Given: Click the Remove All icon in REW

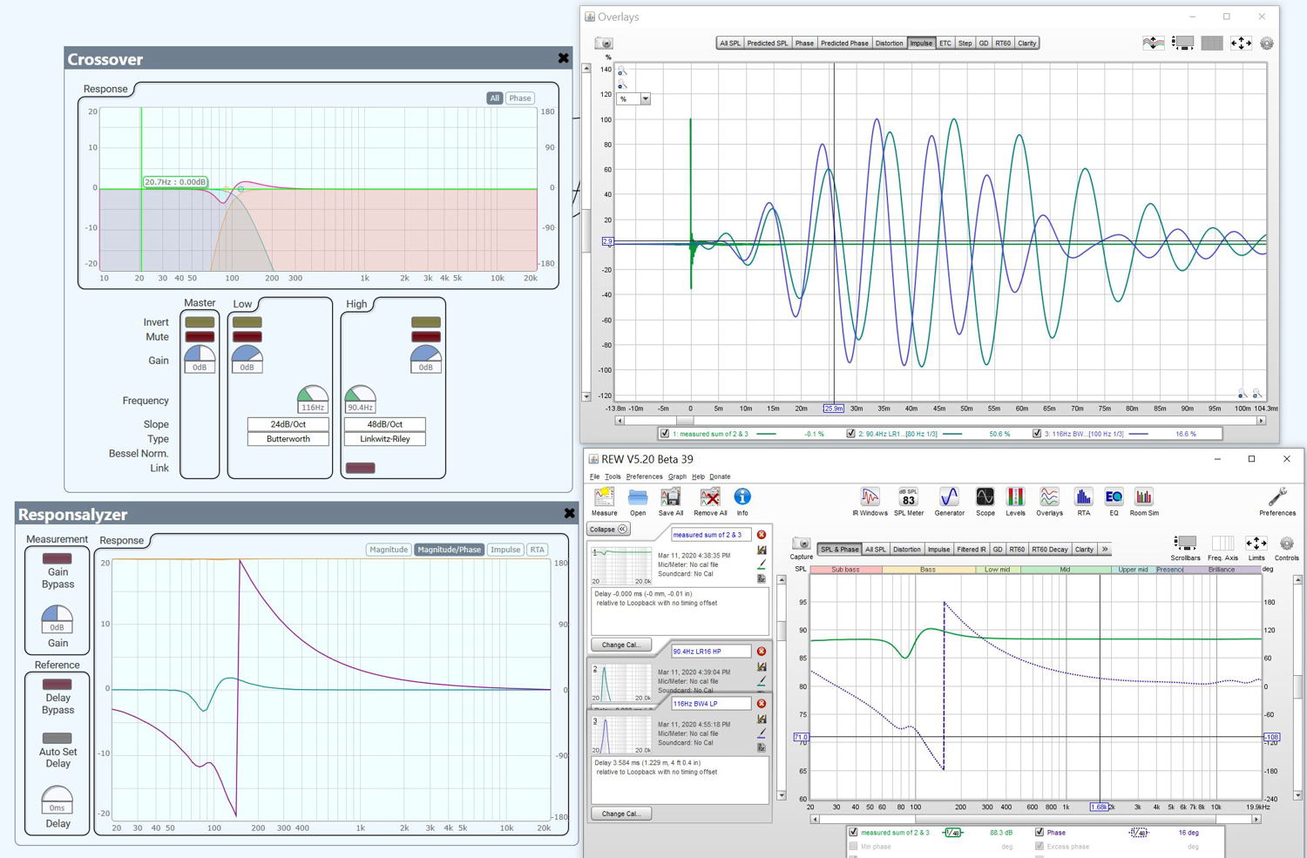Looking at the screenshot, I should click(x=710, y=497).
